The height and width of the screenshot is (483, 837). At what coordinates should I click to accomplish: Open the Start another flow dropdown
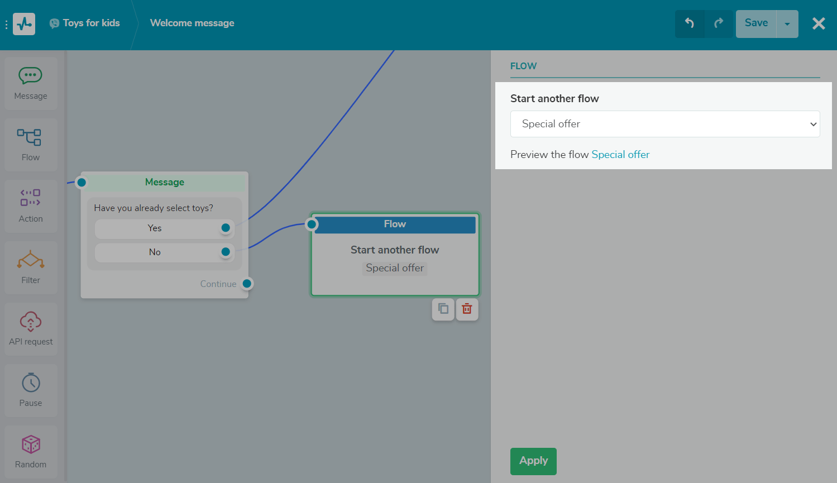coord(664,124)
